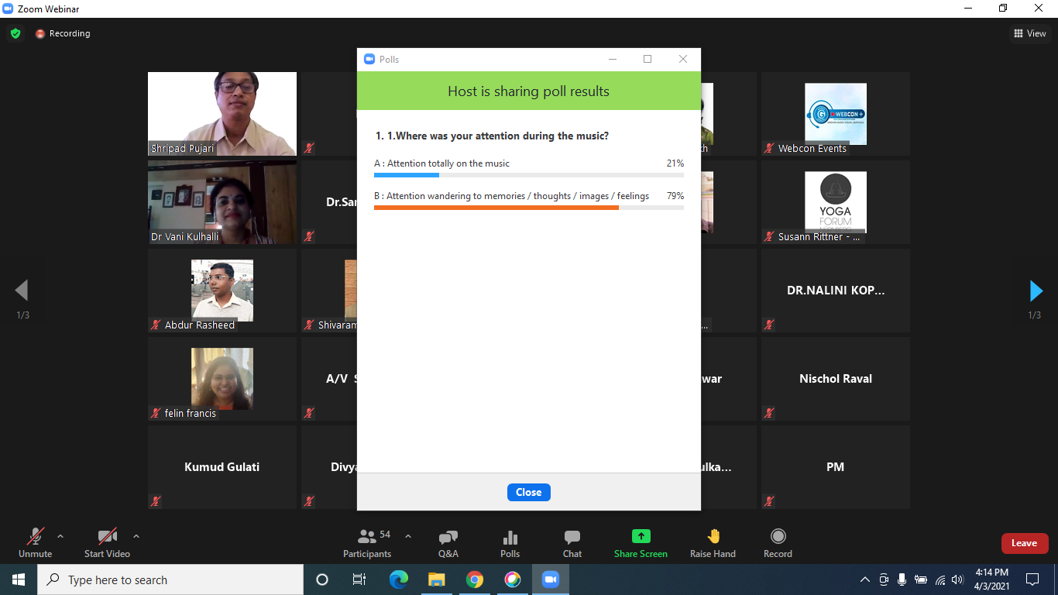Start video with the camera button
Viewport: 1058px width, 595px height.
107,543
